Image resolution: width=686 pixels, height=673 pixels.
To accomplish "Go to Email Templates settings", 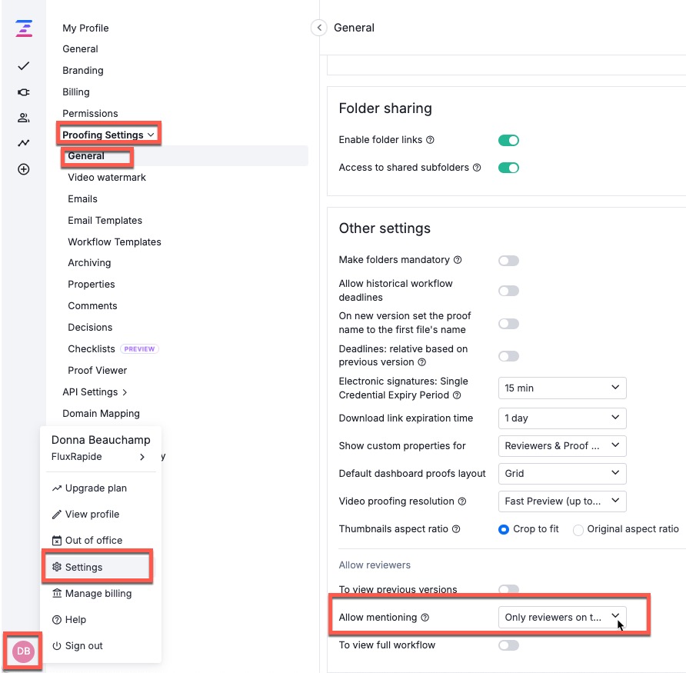I will [105, 220].
